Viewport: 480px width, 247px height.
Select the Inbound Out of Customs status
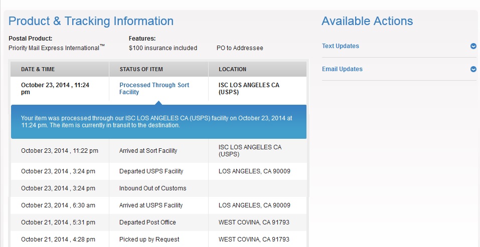(x=152, y=188)
